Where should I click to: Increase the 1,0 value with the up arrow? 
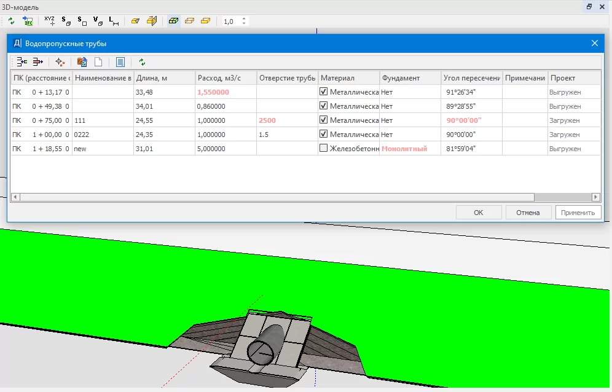244,18
